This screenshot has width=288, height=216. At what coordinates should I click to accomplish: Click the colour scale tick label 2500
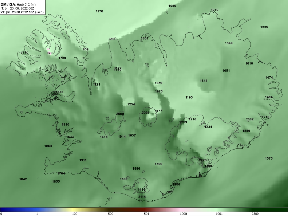255,214
